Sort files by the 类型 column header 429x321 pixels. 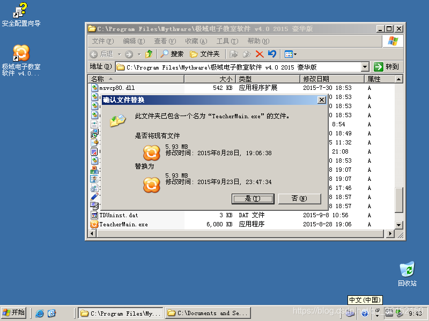pos(268,79)
